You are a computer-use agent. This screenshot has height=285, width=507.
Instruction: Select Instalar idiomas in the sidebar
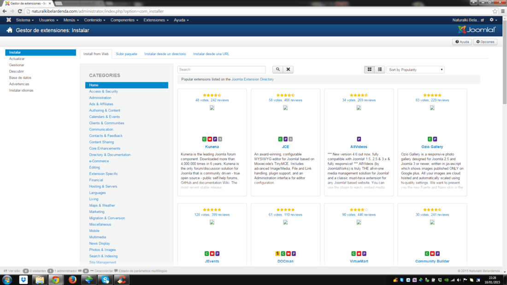(21, 91)
